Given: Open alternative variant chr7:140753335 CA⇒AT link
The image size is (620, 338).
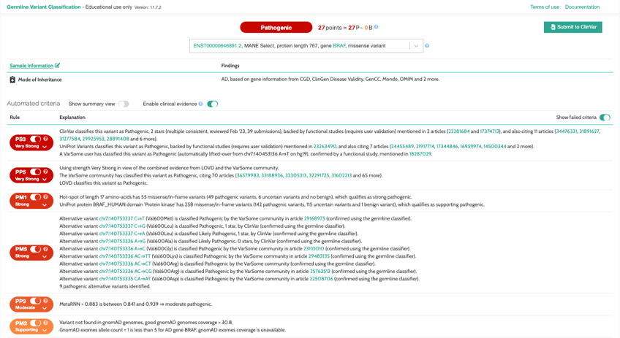Looking at the screenshot, I should pyautogui.click(x=125, y=279).
